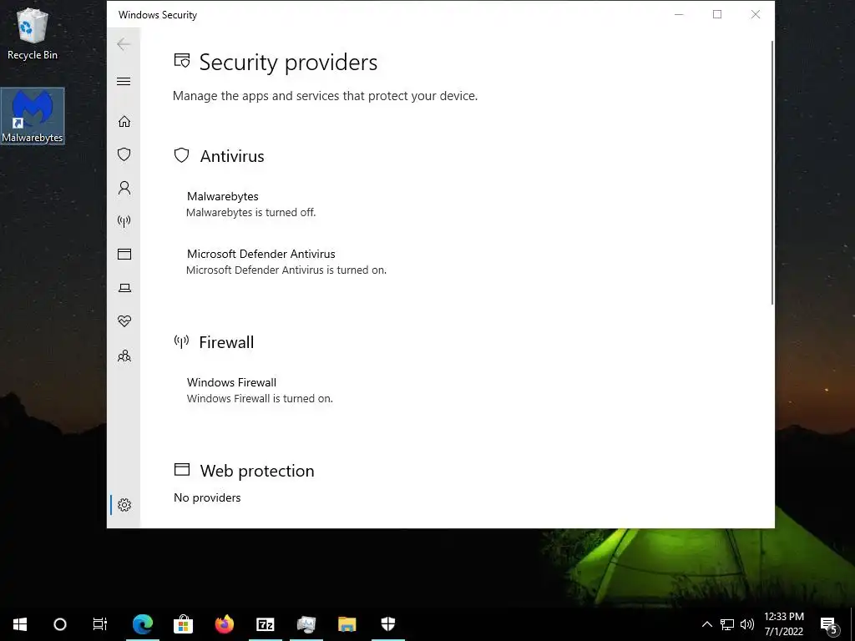Switch to Windows Security taskbar icon
The image size is (855, 641).
pyautogui.click(x=387, y=624)
